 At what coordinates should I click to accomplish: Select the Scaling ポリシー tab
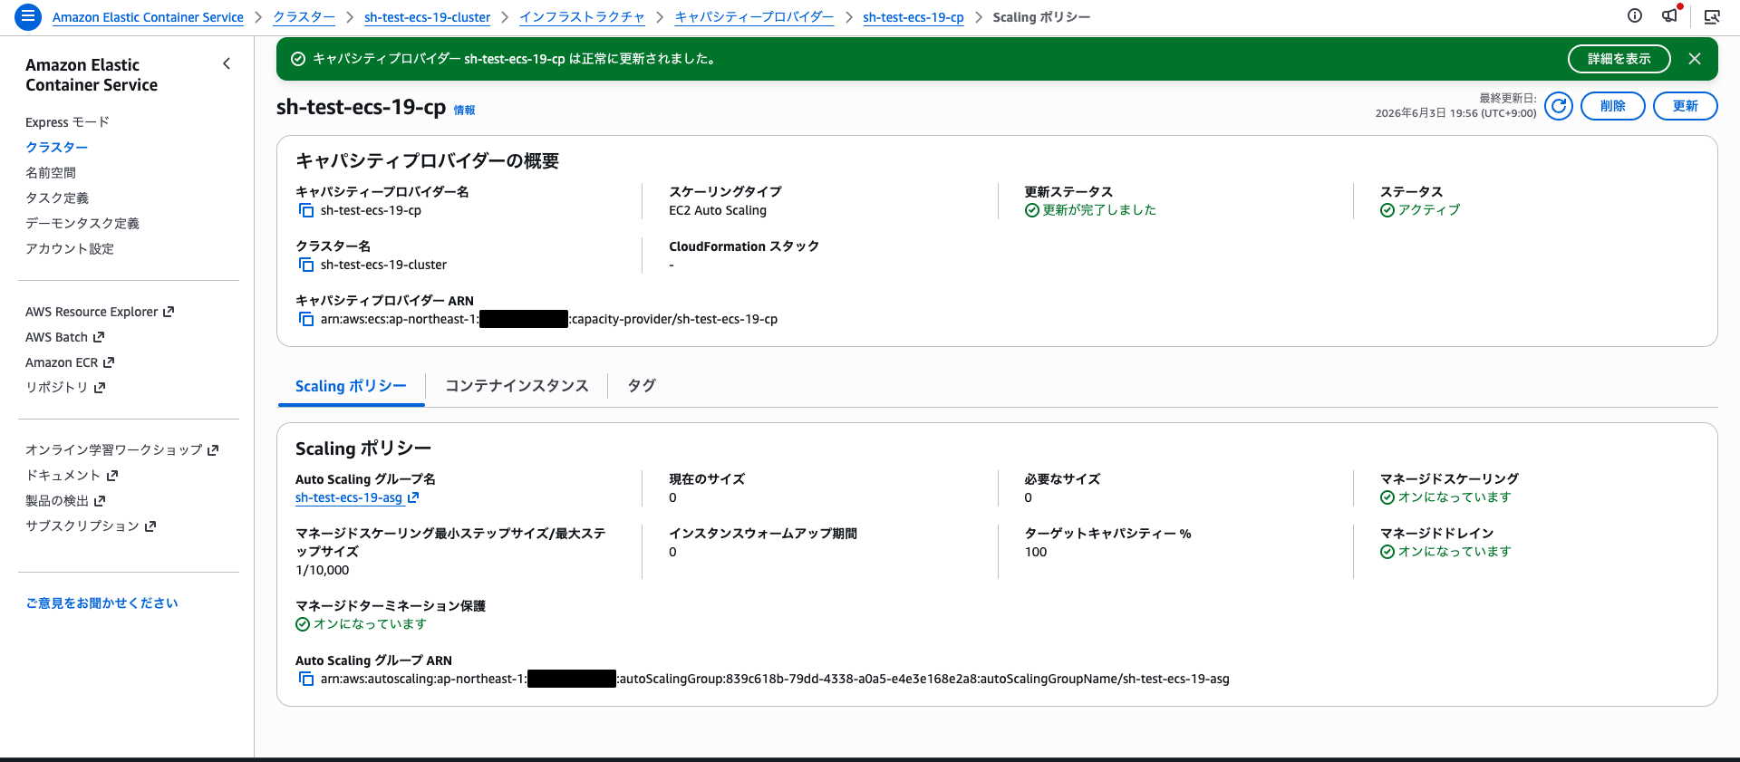point(351,386)
